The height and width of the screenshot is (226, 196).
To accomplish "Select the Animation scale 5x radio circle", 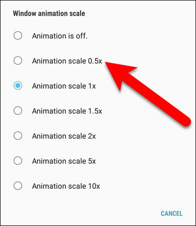I will 18,161.
